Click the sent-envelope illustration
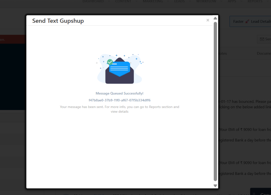 [x=120, y=69]
